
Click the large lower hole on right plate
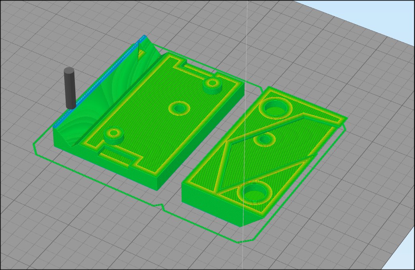(254, 193)
